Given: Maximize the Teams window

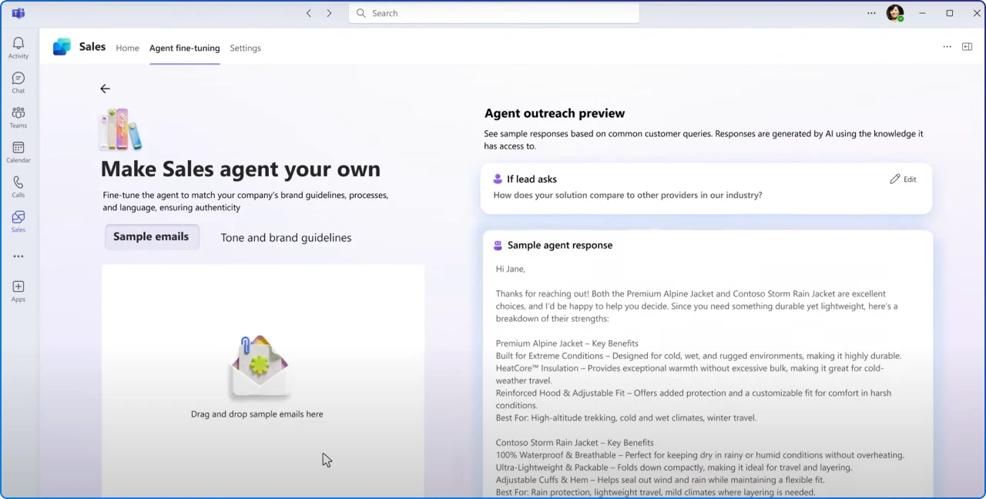Looking at the screenshot, I should pyautogui.click(x=950, y=13).
